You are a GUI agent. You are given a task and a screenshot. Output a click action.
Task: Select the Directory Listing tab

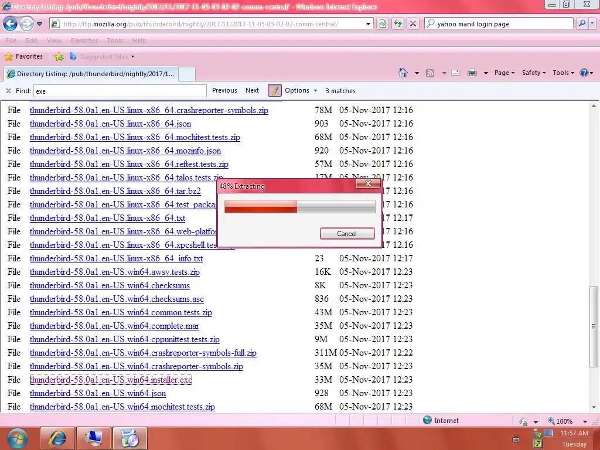pos(90,73)
